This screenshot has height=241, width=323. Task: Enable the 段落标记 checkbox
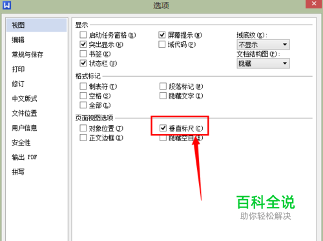[x=163, y=86]
